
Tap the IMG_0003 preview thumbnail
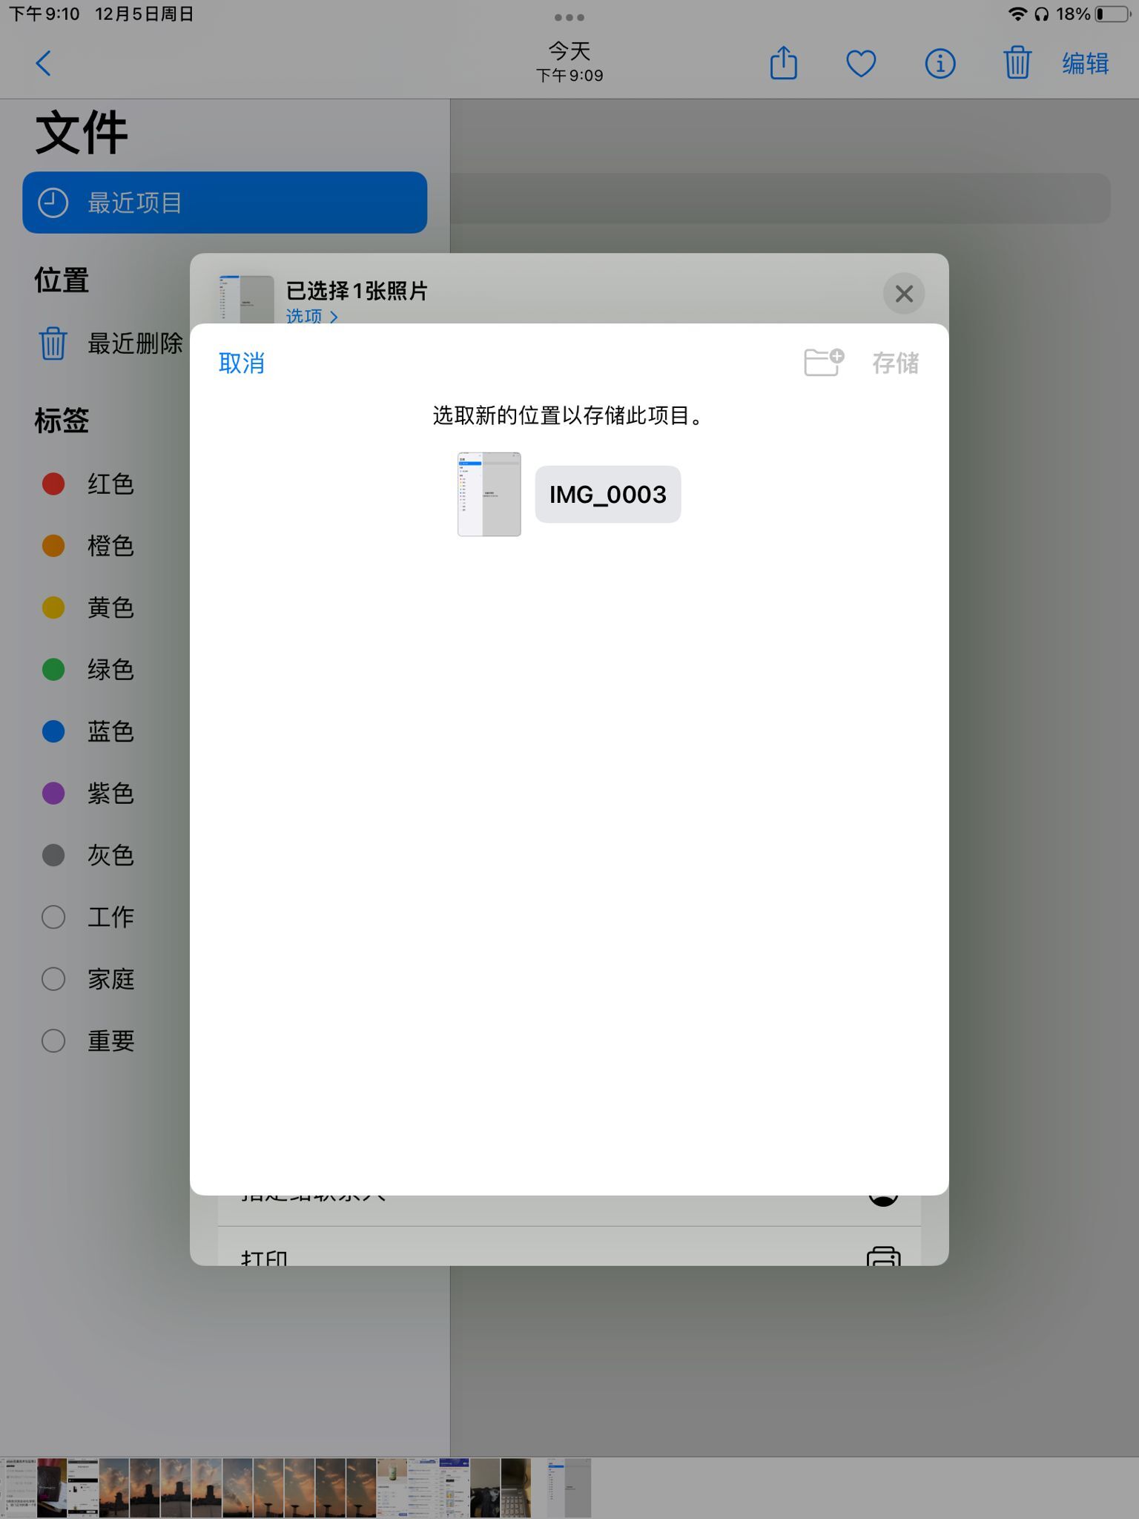point(489,494)
